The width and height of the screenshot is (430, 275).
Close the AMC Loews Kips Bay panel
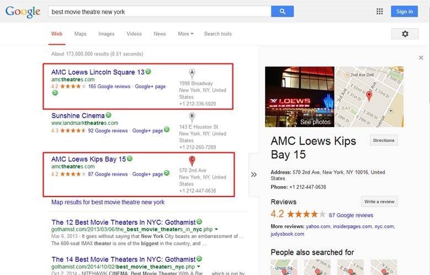click(x=421, y=57)
